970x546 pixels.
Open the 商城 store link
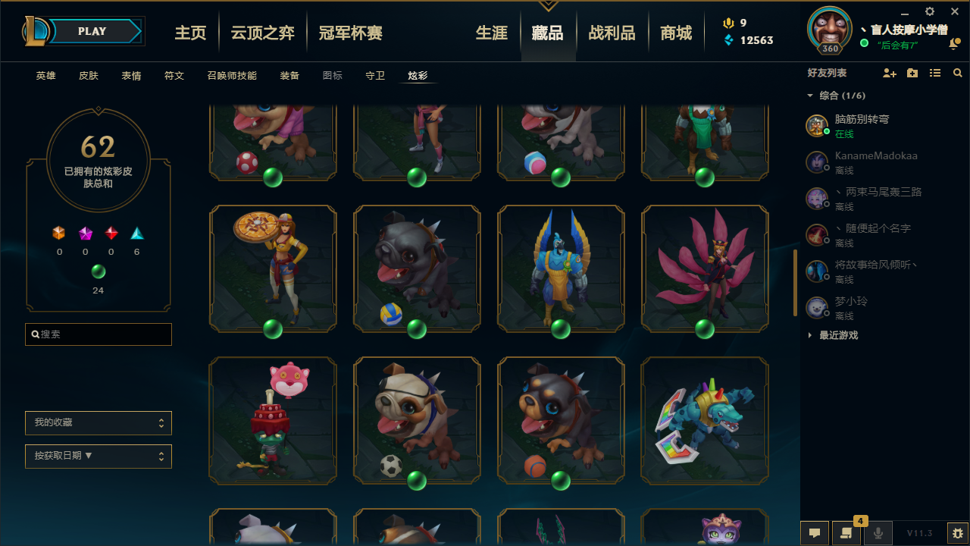[676, 33]
